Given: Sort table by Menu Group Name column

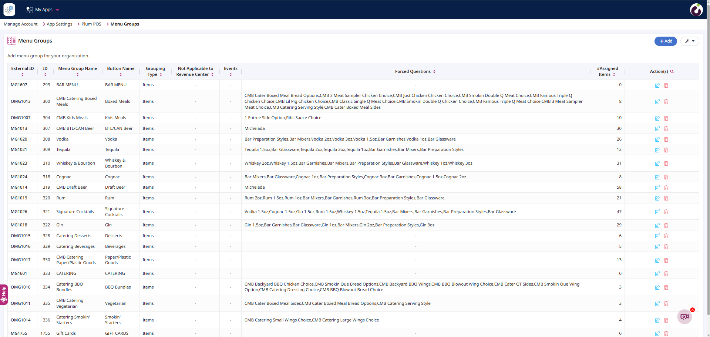Looking at the screenshot, I should click(x=77, y=71).
